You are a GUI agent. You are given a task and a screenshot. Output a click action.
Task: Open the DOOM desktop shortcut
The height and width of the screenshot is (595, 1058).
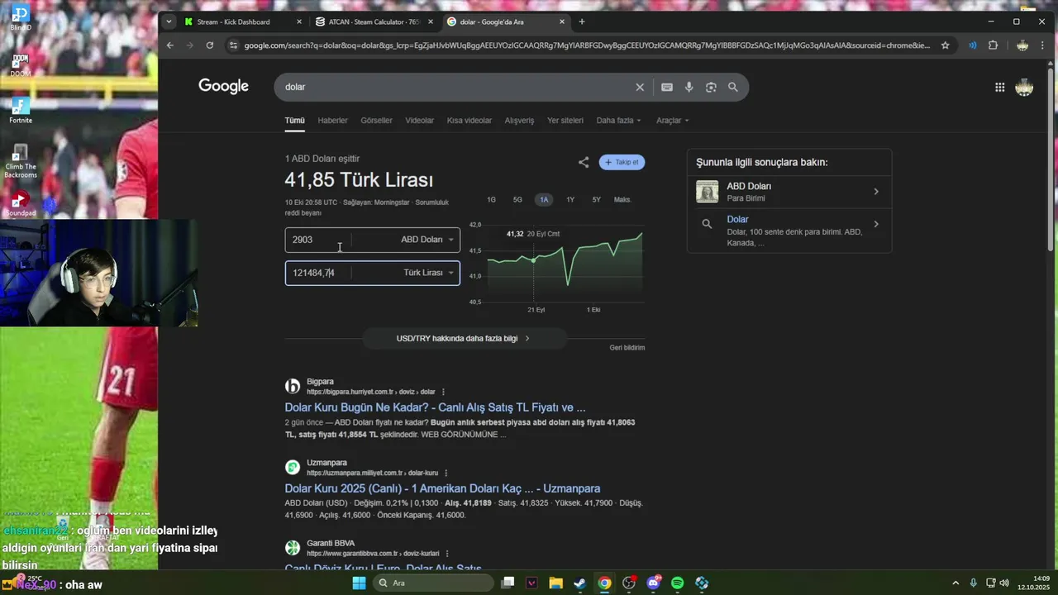[21, 64]
